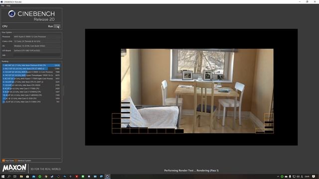319x179 pixels.
Task: Open the File menu
Action: coord(2,5)
